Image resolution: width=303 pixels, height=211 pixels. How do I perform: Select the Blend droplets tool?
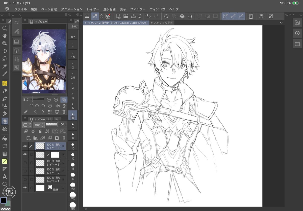5,129
